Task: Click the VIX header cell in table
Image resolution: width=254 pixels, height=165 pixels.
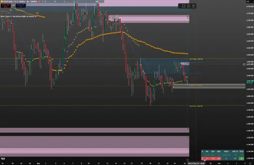Action: pos(207,152)
